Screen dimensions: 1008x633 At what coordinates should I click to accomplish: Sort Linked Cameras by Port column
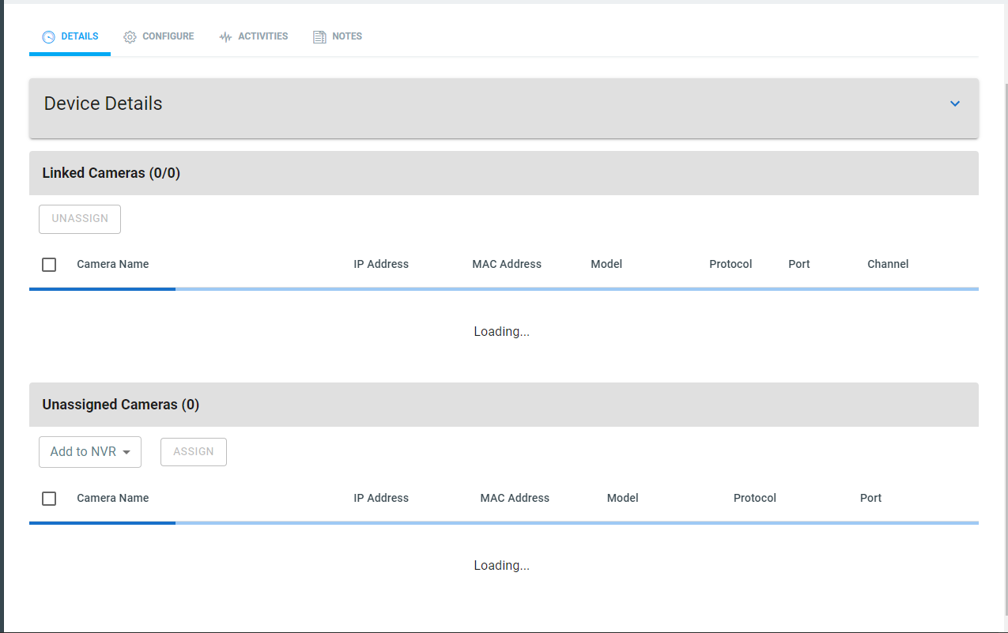(x=799, y=264)
